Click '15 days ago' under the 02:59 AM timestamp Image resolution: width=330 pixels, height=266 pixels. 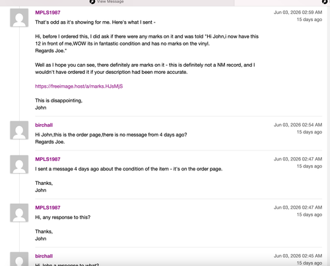coord(310,19)
